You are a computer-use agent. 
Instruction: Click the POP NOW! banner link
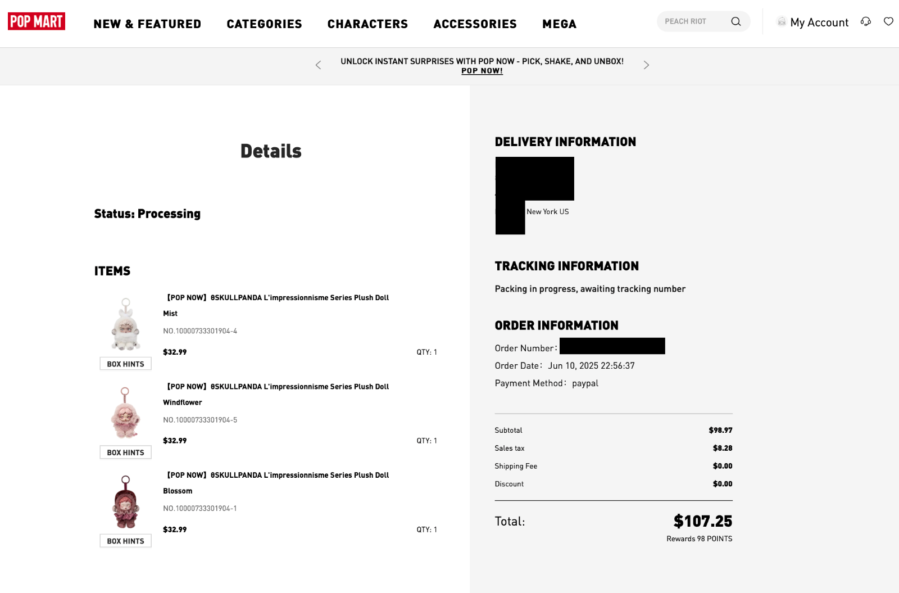tap(482, 71)
